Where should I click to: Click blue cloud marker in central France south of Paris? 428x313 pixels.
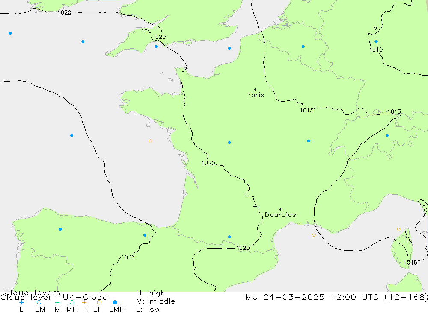(x=229, y=143)
